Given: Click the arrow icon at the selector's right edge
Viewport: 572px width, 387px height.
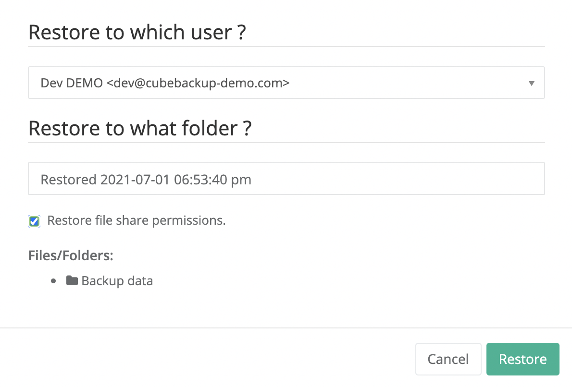Looking at the screenshot, I should tap(531, 83).
